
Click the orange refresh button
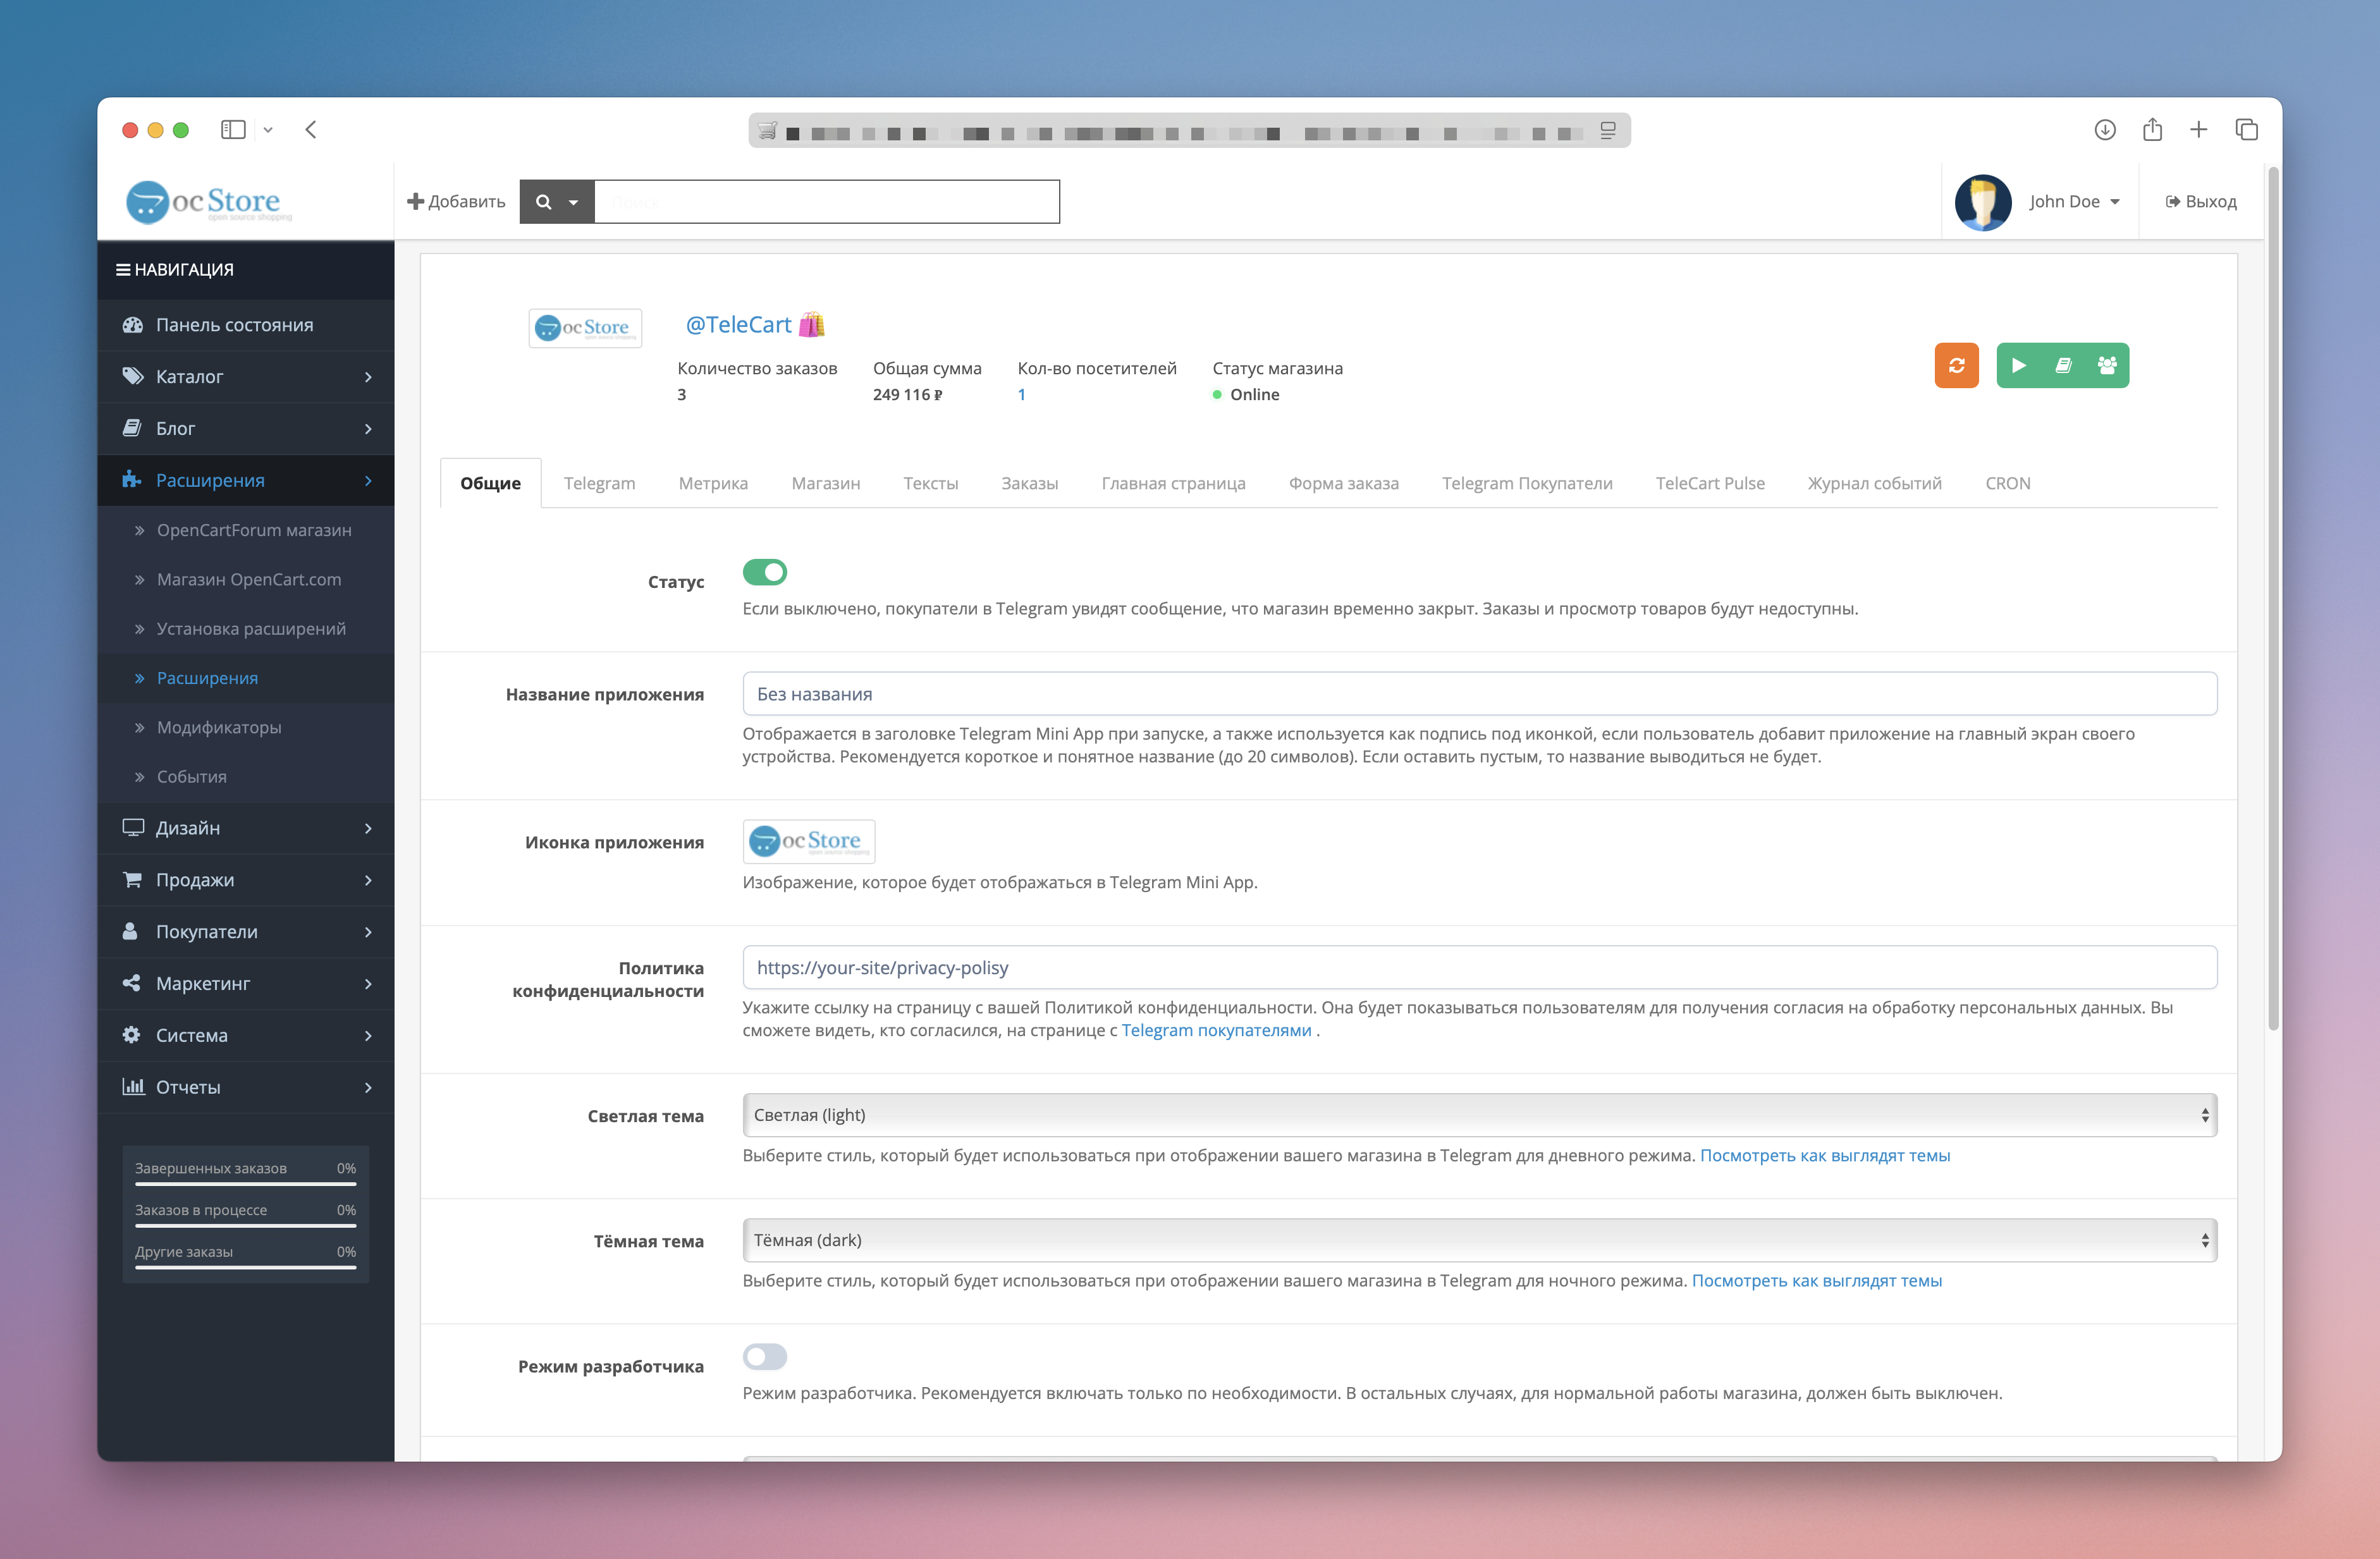[1956, 365]
